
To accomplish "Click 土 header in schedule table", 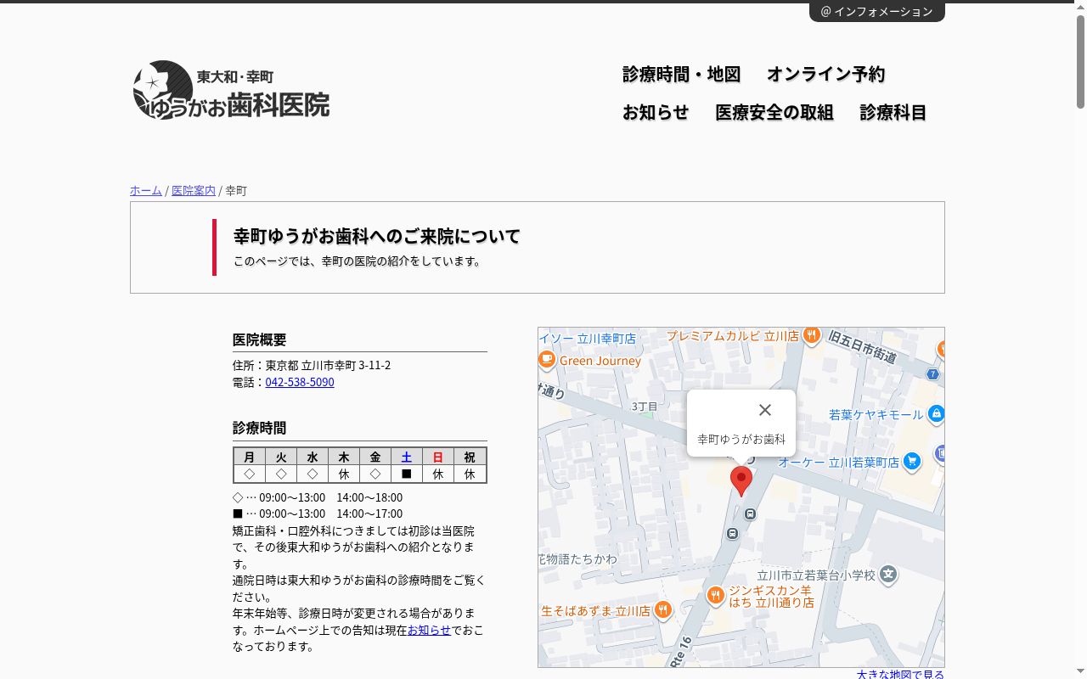I will (407, 457).
